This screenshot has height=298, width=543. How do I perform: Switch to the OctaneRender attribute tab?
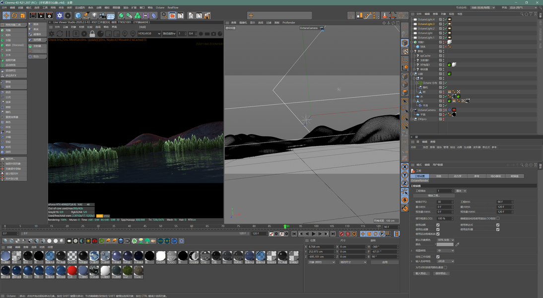coord(420,180)
